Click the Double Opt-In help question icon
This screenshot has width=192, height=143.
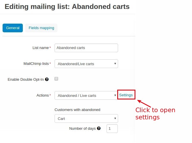point(47,79)
